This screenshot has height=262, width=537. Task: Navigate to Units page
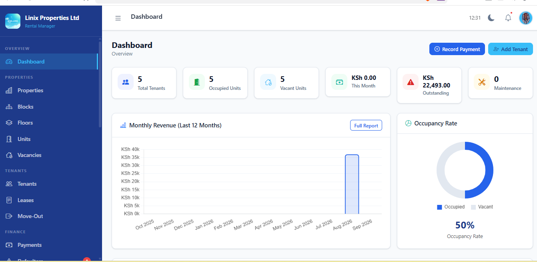49,139
